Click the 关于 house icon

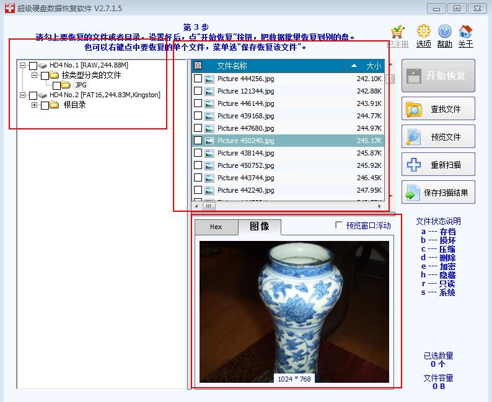click(x=465, y=32)
